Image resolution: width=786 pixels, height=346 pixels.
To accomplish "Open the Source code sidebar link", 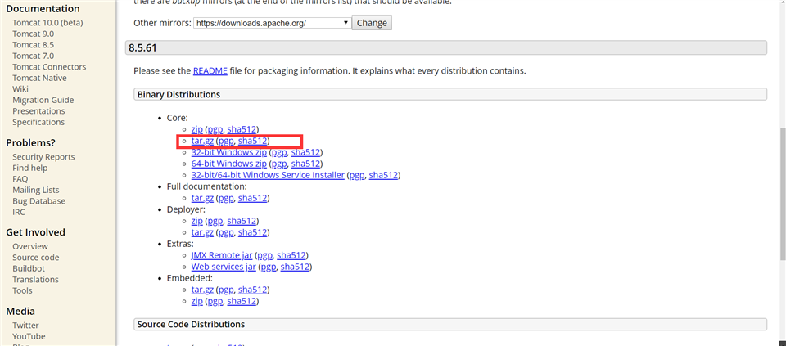I will [x=35, y=258].
